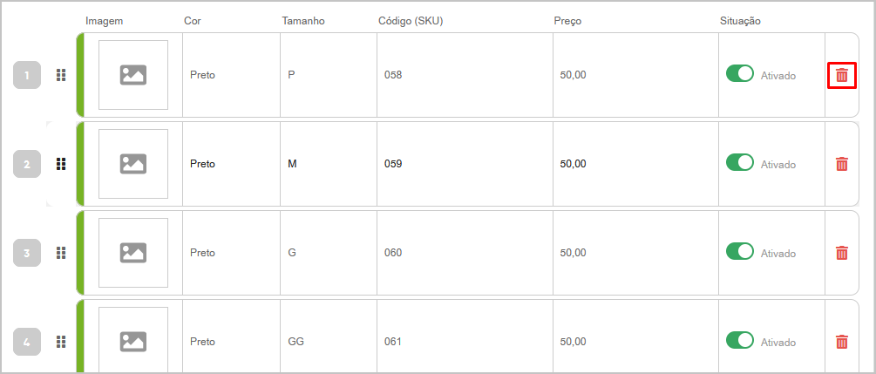Click the size field showing GG
876x374 pixels.
(x=329, y=342)
